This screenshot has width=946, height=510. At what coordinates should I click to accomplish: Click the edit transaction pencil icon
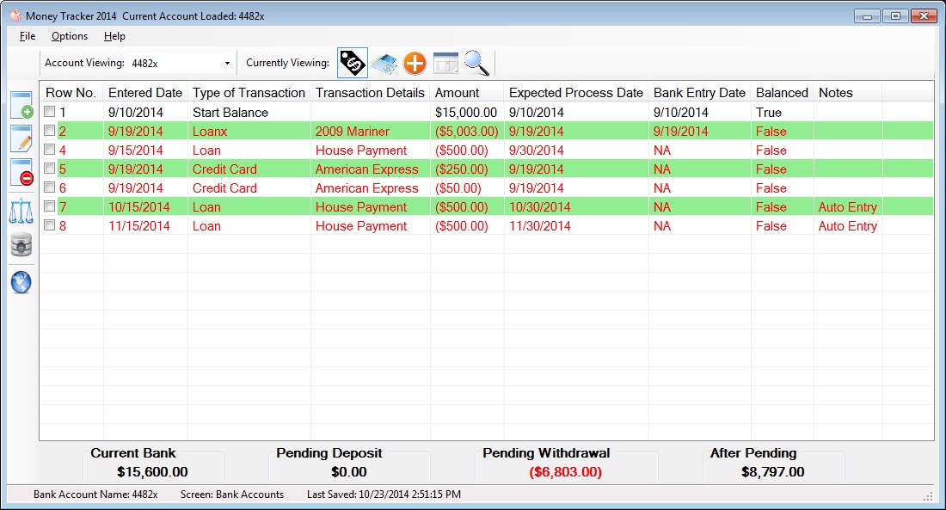(21, 138)
